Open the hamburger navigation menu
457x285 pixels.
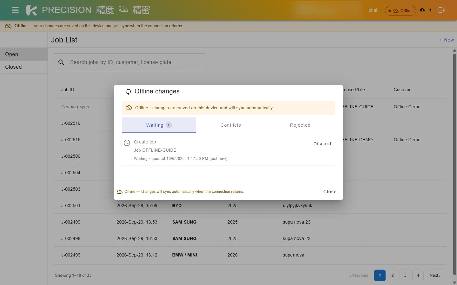pos(15,10)
